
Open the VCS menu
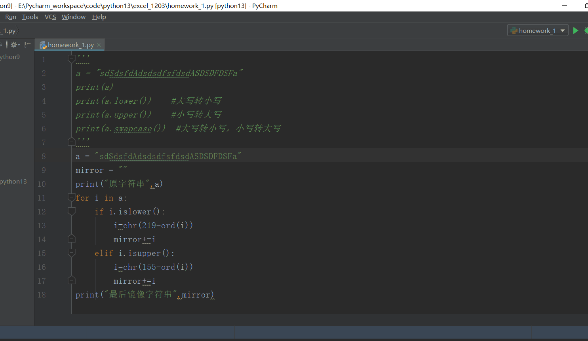click(50, 17)
